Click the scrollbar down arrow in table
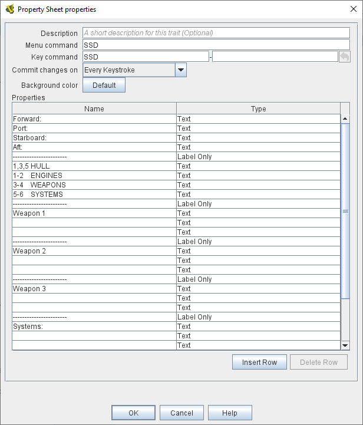Screen dimensions: 363x425 coord(345,345)
